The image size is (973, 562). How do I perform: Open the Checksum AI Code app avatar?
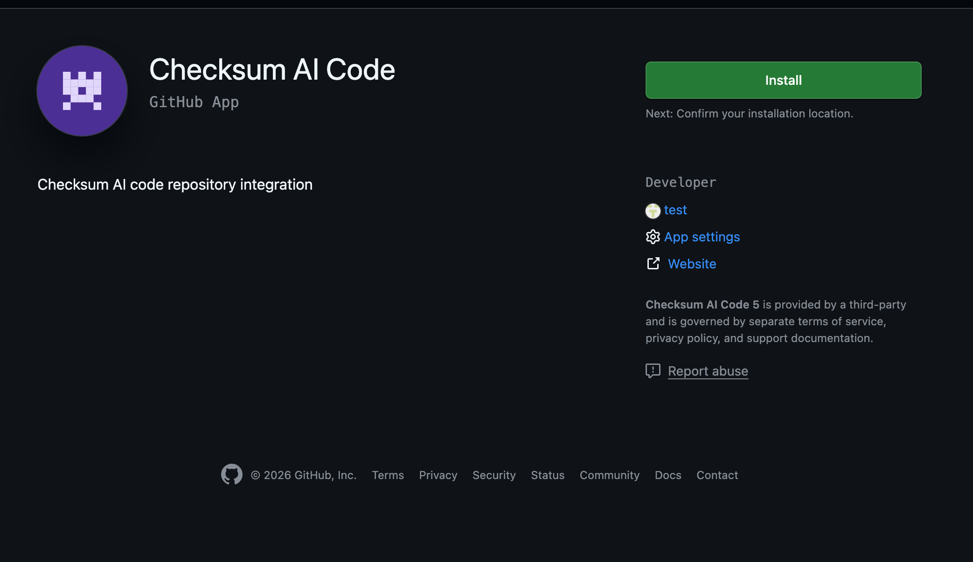coord(82,91)
